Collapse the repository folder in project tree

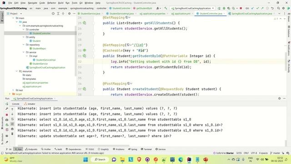click(24, 45)
